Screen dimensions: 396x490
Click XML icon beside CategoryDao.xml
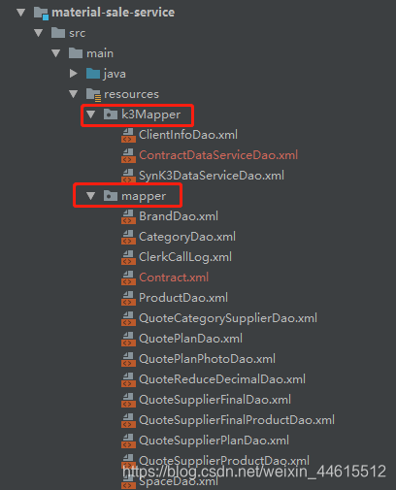[x=128, y=237]
